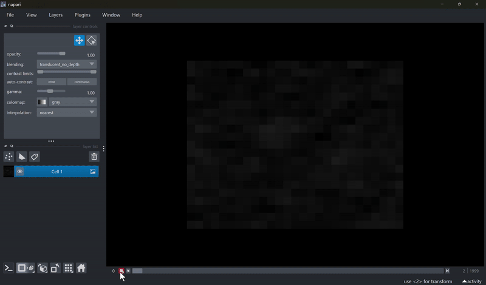Screen dimensions: 486x285
Task: Adjust the opacity slider
Action: pyautogui.click(x=62, y=53)
